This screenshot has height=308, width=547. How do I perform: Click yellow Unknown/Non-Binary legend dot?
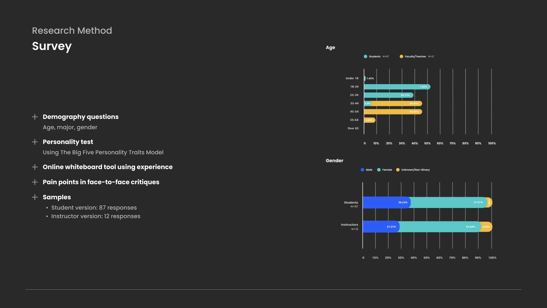(x=398, y=170)
